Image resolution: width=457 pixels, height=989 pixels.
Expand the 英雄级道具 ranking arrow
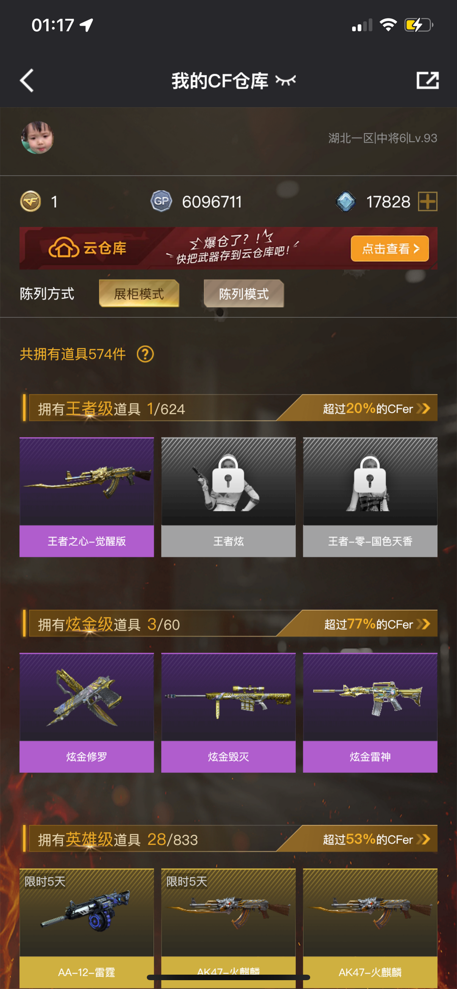click(x=423, y=839)
